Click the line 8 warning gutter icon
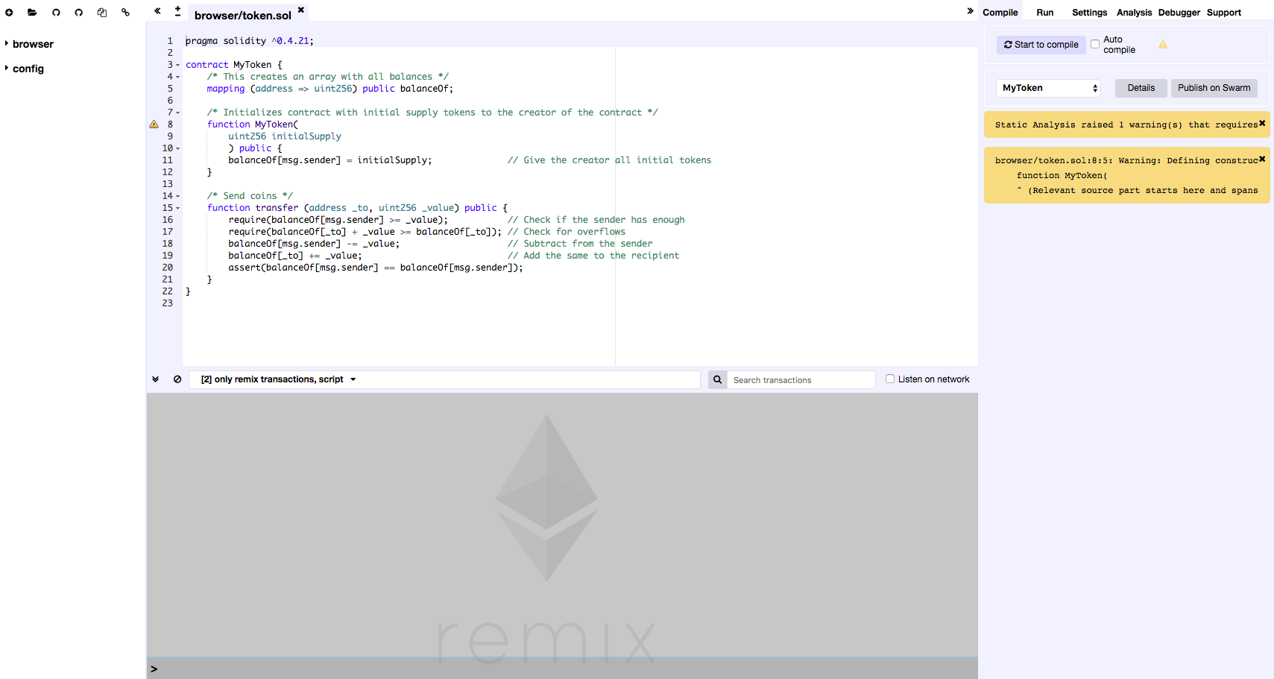This screenshot has width=1274, height=679. tap(154, 124)
